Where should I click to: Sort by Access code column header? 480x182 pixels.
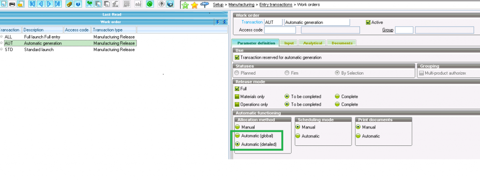point(77,30)
